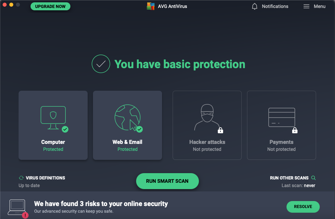Image resolution: width=335 pixels, height=219 pixels.
Task: Click the Virus Definitions label
Action: point(45,178)
